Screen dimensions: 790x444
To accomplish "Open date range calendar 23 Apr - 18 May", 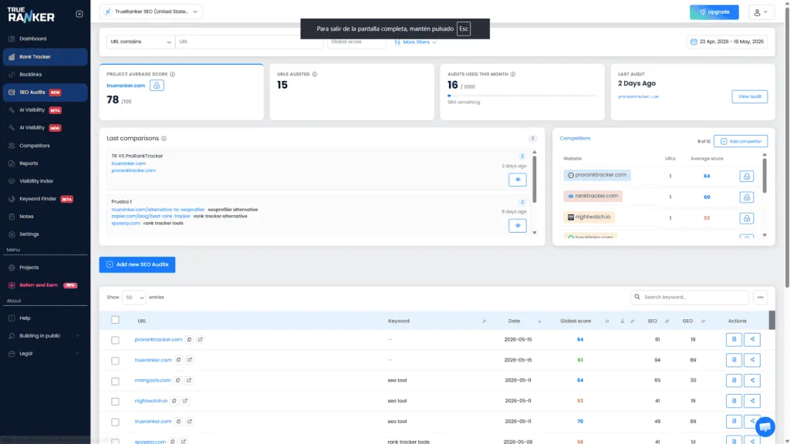I will tap(727, 42).
